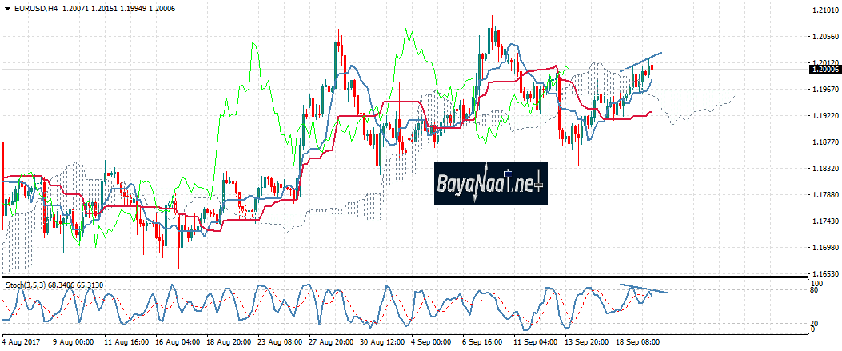Click the 27 Aug 20:00 time label
Screen dimensions: 842x351
(332, 342)
